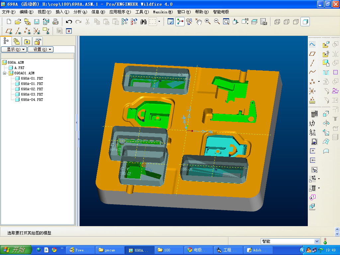The height and width of the screenshot is (255, 340).
Task: Open the pmcam folder taskbar button
Action: (x=110, y=250)
